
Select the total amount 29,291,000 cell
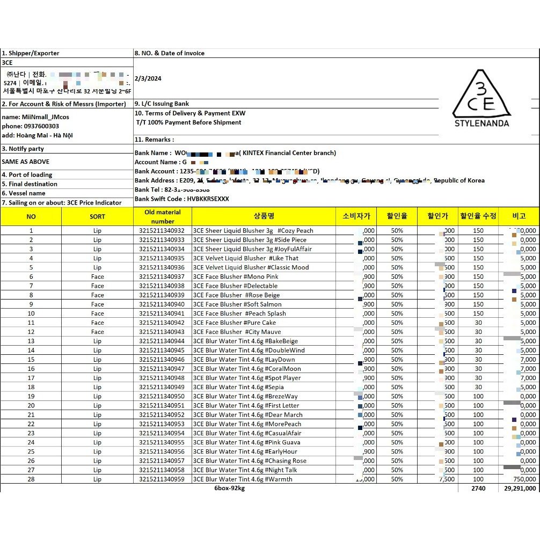click(520, 488)
